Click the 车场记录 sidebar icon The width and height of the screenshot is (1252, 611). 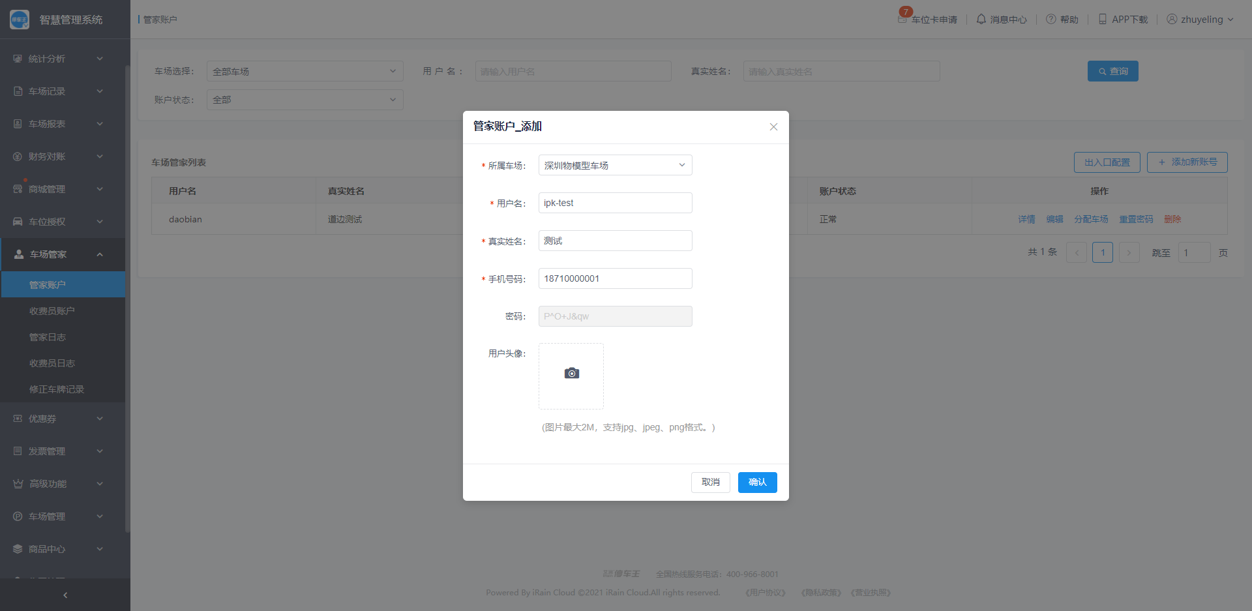[18, 91]
